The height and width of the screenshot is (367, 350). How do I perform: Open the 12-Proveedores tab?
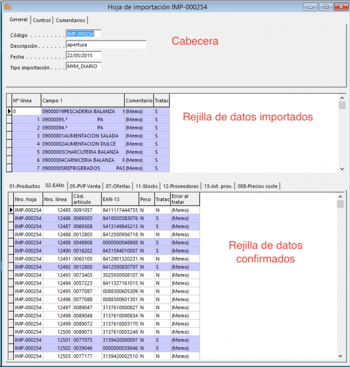point(180,186)
